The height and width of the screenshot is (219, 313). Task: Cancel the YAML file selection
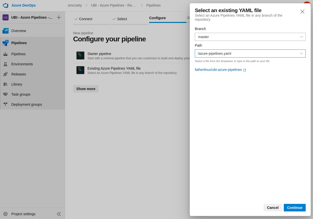[x=272, y=208]
